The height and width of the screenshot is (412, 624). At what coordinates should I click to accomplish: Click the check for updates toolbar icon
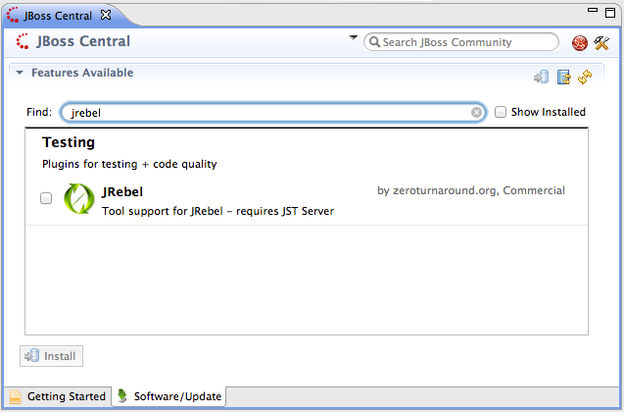pos(563,77)
